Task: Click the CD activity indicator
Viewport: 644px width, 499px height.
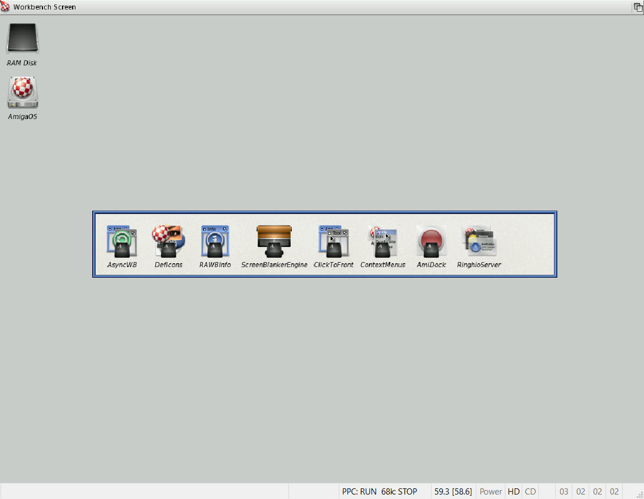Action: pos(530,492)
